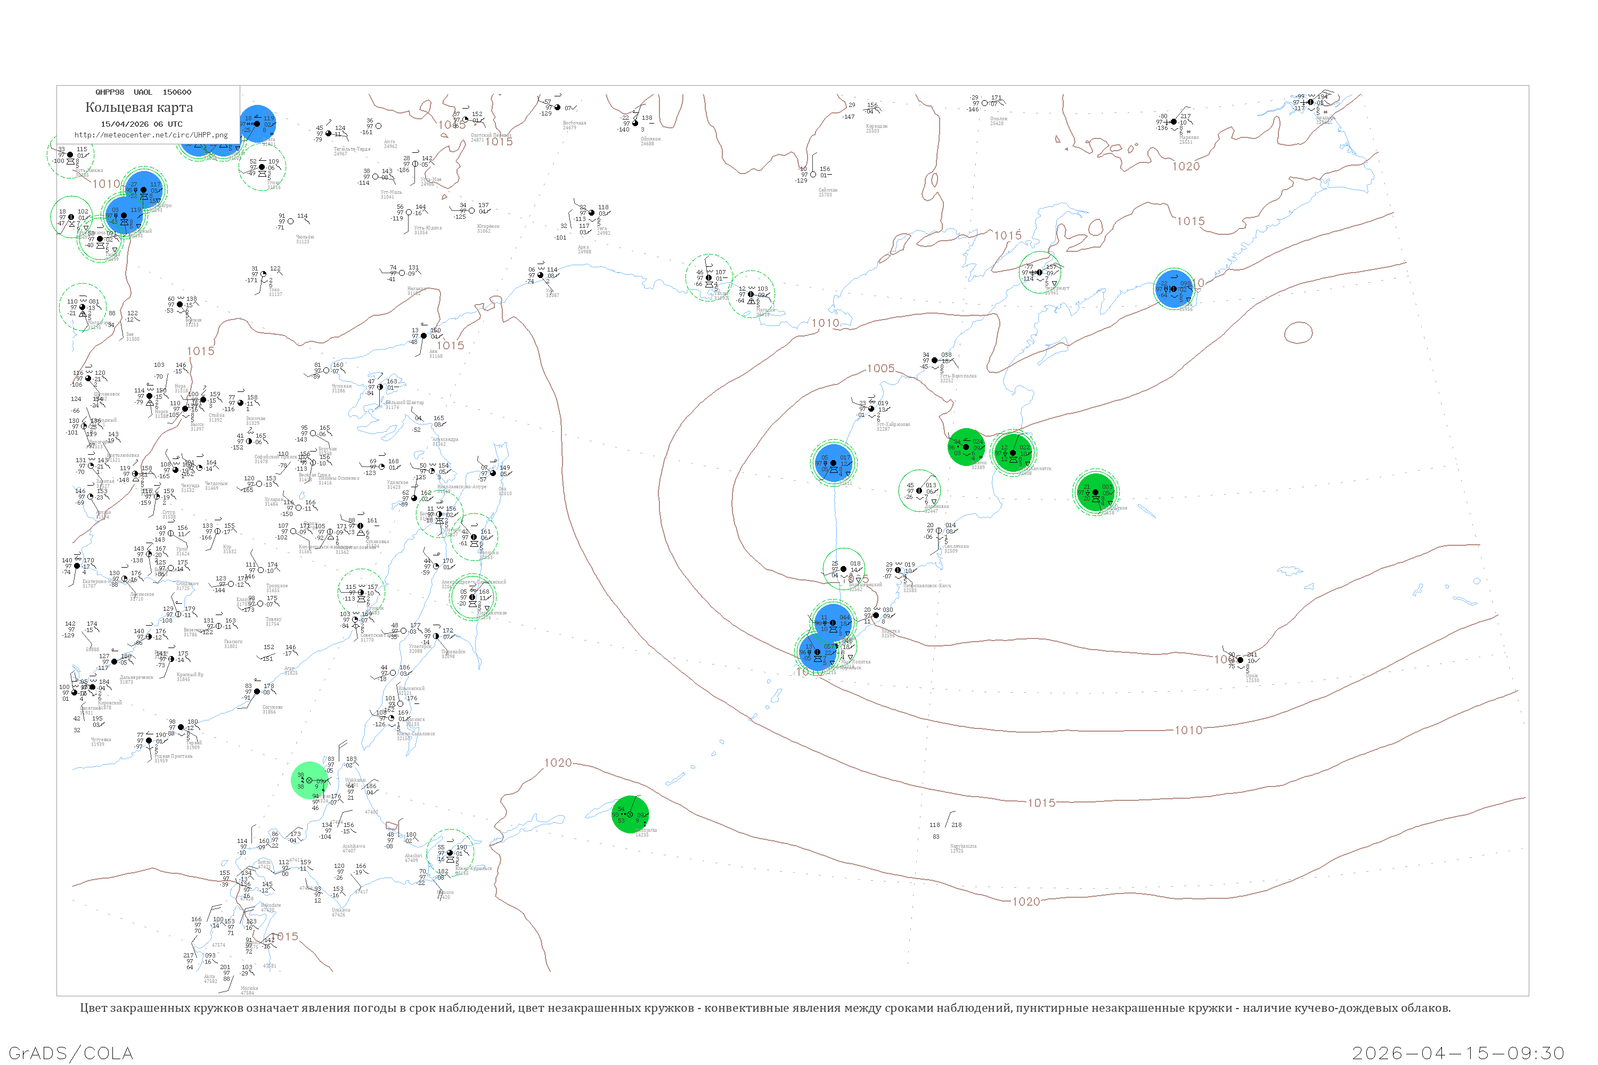
Task: Click the blue Северо-Курильск station circle
Action: [x=817, y=652]
